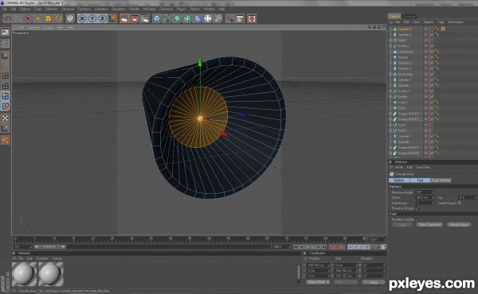Click the New Transform button

coord(429,225)
